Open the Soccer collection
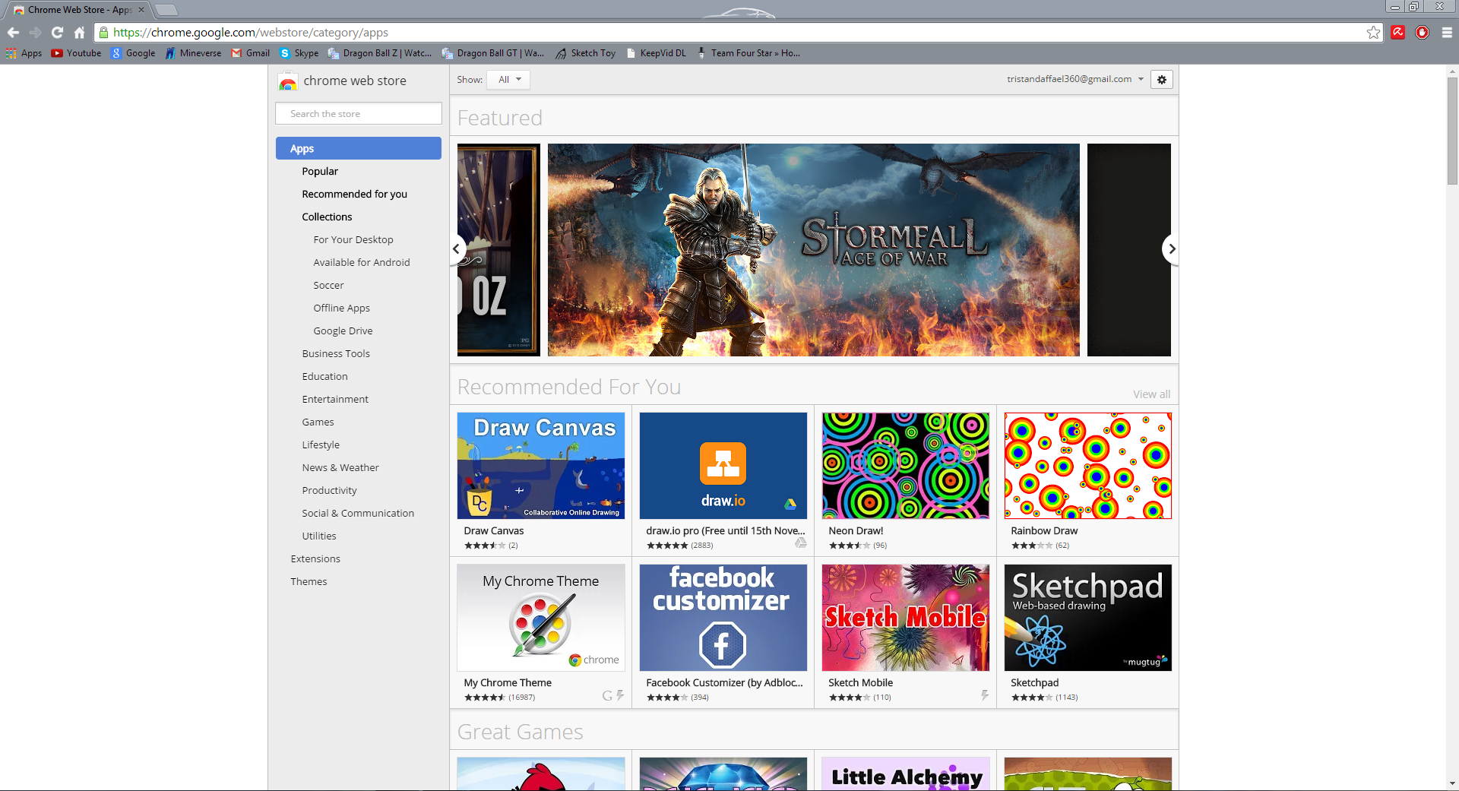Screen dimensions: 1459x791 tap(328, 285)
